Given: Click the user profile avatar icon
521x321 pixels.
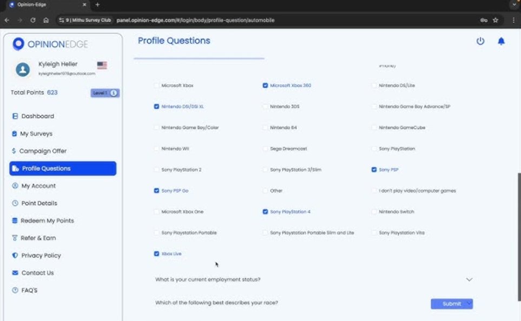Looking at the screenshot, I should click(x=23, y=69).
